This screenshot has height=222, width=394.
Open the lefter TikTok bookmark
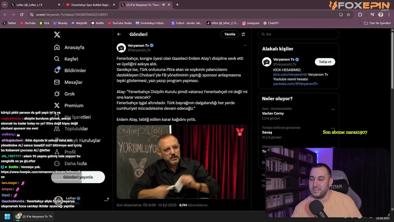pyautogui.click(x=222, y=23)
